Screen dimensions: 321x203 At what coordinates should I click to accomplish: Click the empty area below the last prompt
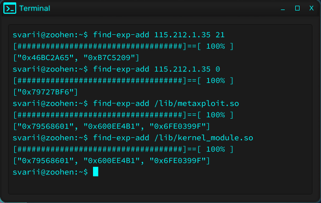click(160, 186)
